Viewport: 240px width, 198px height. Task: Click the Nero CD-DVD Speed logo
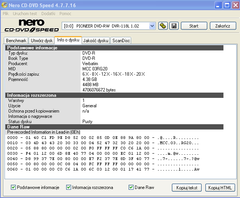pyautogui.click(x=32, y=26)
